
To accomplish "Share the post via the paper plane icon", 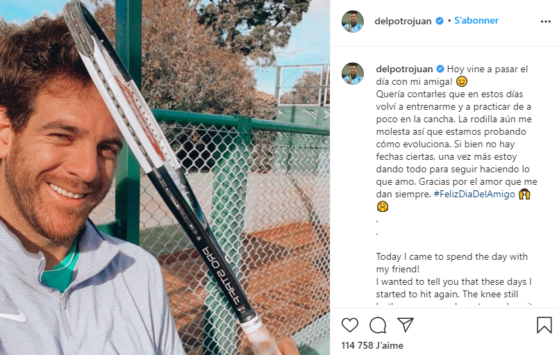I will pos(406,324).
